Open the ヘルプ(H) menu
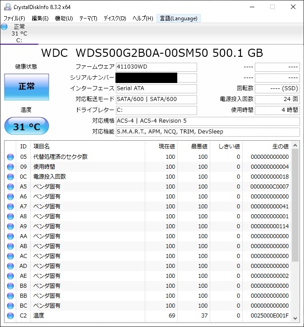 (x=143, y=18)
